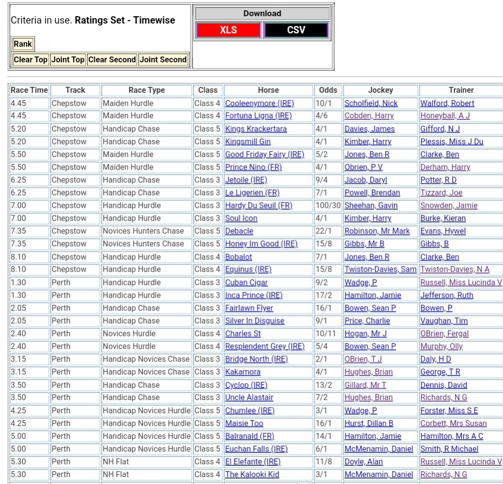Click the Odds column header
Viewport: 503px width, 484px height.
(328, 90)
